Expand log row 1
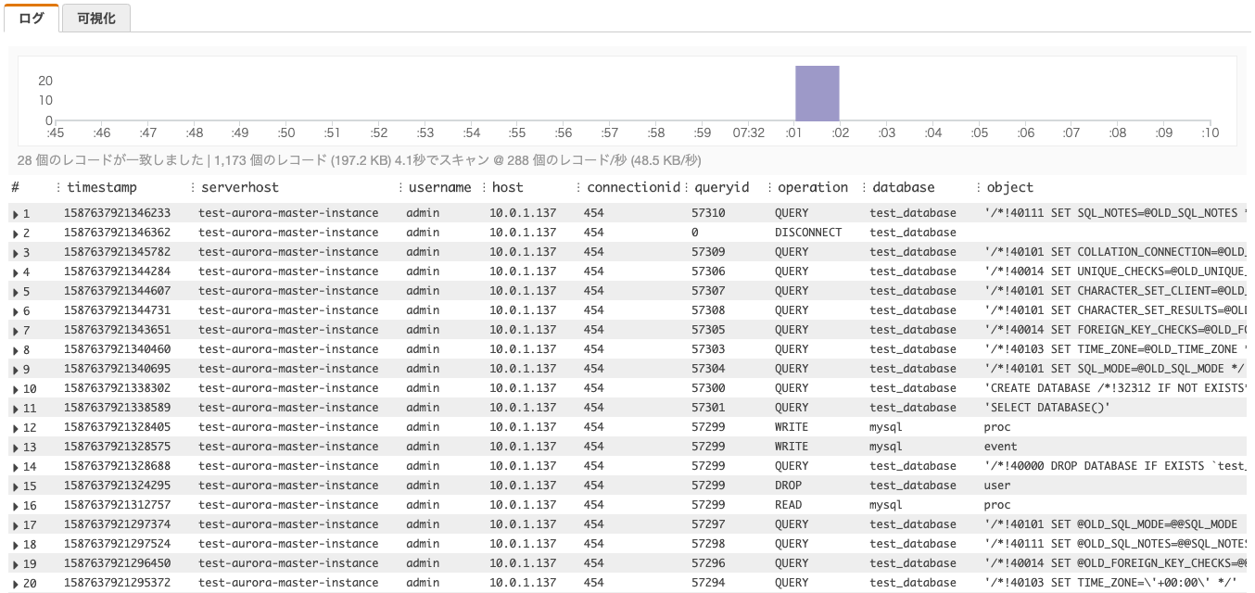Image resolution: width=1255 pixels, height=593 pixels. (16, 213)
